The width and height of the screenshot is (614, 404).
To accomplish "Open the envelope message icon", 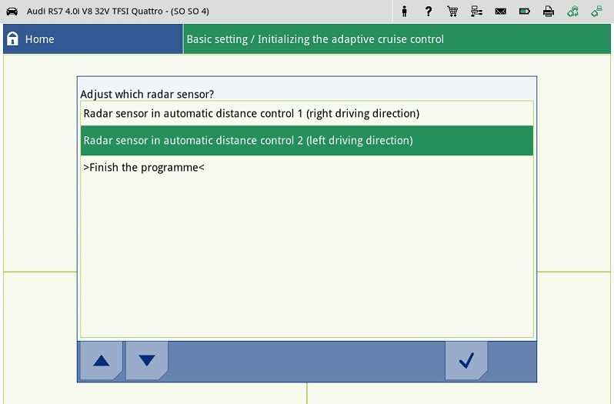I will pyautogui.click(x=500, y=12).
